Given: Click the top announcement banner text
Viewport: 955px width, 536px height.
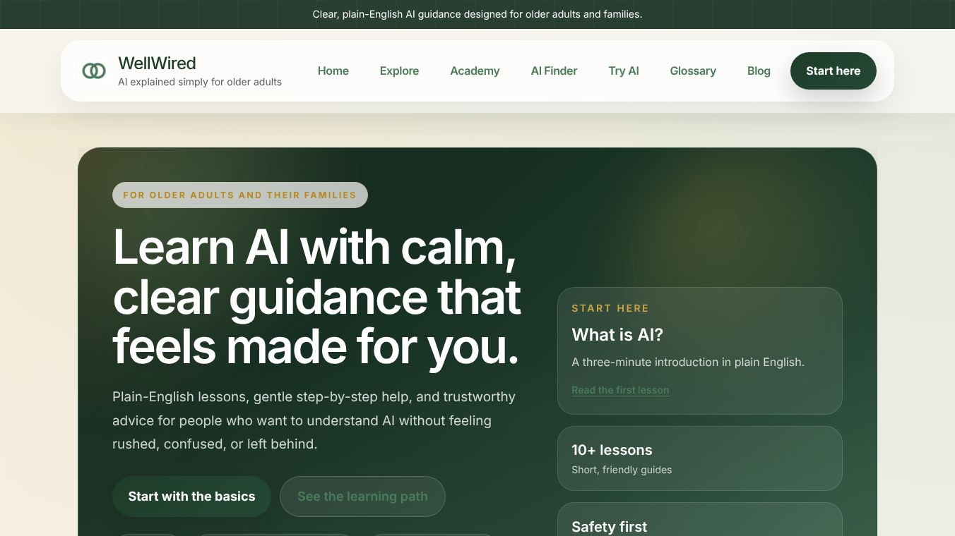Looking at the screenshot, I should 477,14.
